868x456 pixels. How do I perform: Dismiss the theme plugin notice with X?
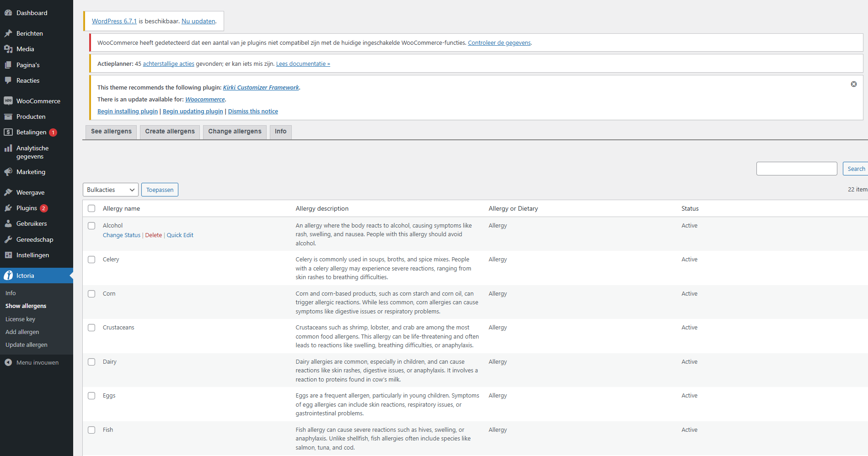click(x=853, y=84)
